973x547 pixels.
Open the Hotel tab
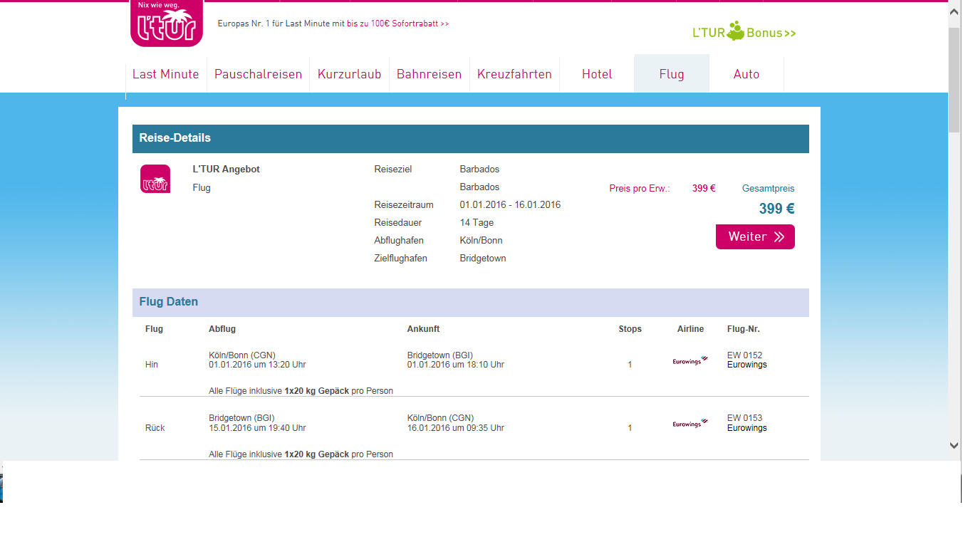coord(597,74)
